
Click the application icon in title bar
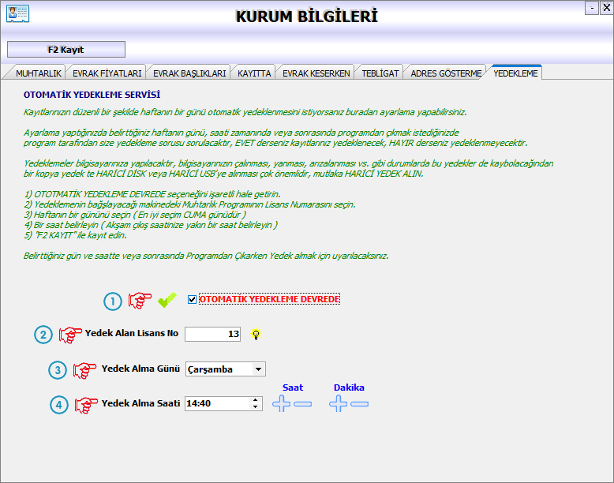[17, 15]
